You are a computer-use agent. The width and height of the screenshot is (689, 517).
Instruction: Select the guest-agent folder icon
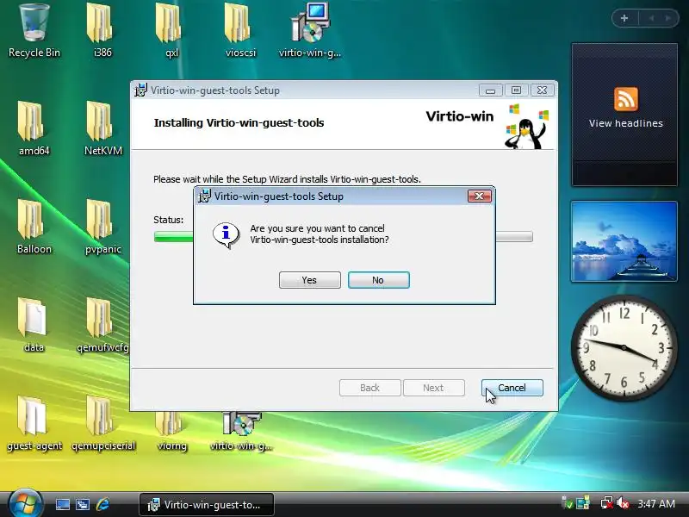pyautogui.click(x=34, y=424)
